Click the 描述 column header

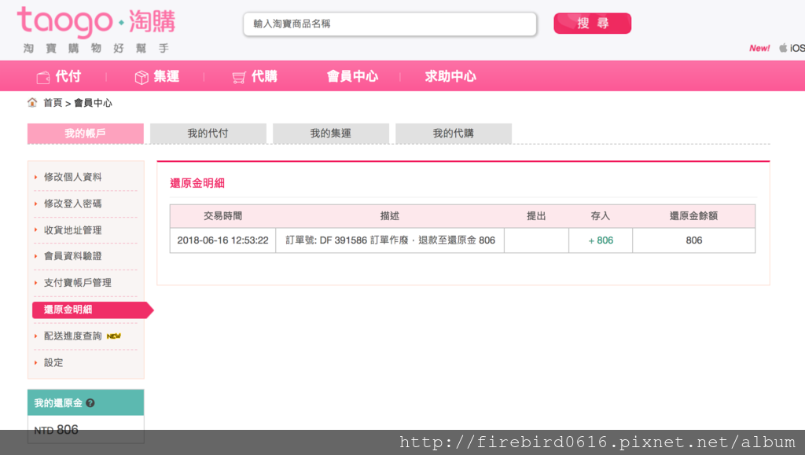pos(390,216)
